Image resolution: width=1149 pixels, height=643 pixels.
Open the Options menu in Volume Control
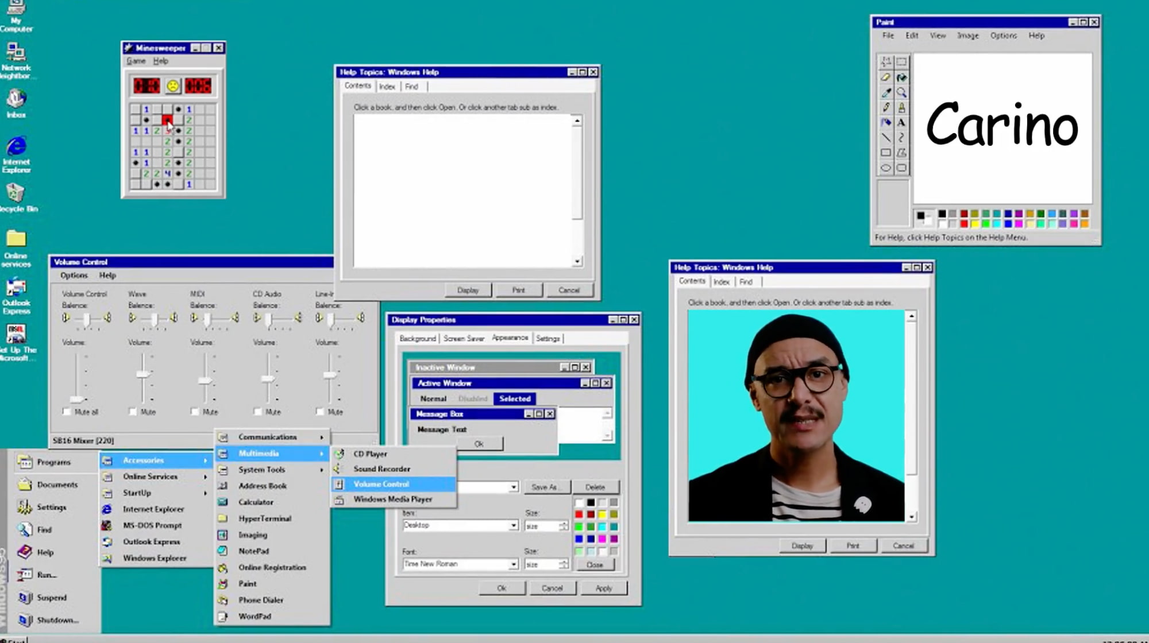tap(74, 276)
